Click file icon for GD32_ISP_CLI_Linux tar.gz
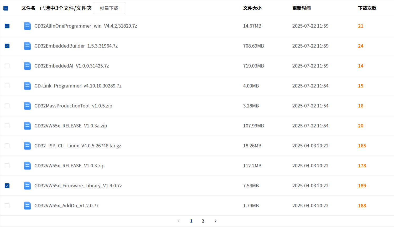The image size is (394, 227). pyautogui.click(x=27, y=146)
